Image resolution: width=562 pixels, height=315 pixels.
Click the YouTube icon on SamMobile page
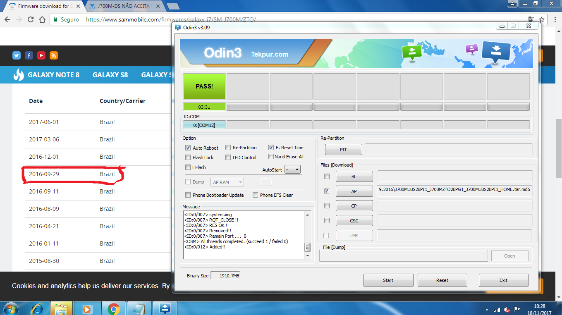[41, 55]
